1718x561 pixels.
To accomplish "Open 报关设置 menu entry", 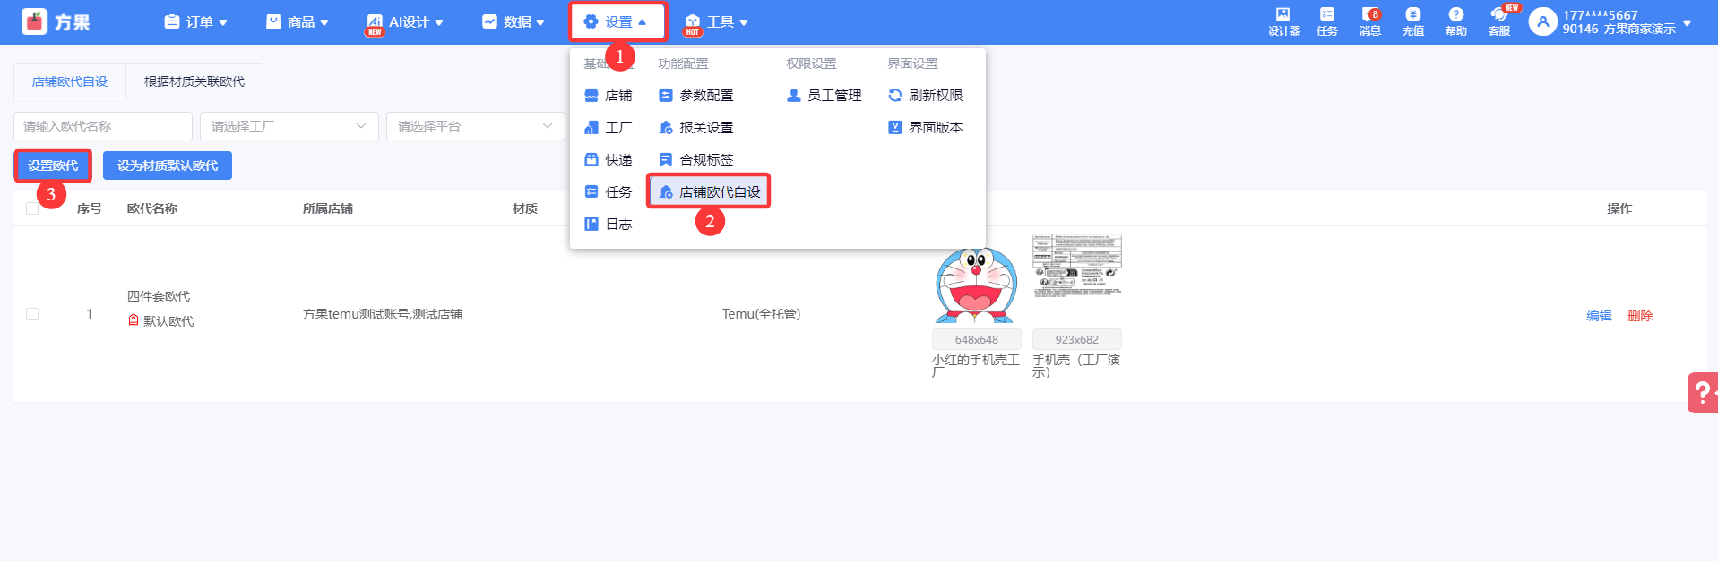I will point(695,127).
